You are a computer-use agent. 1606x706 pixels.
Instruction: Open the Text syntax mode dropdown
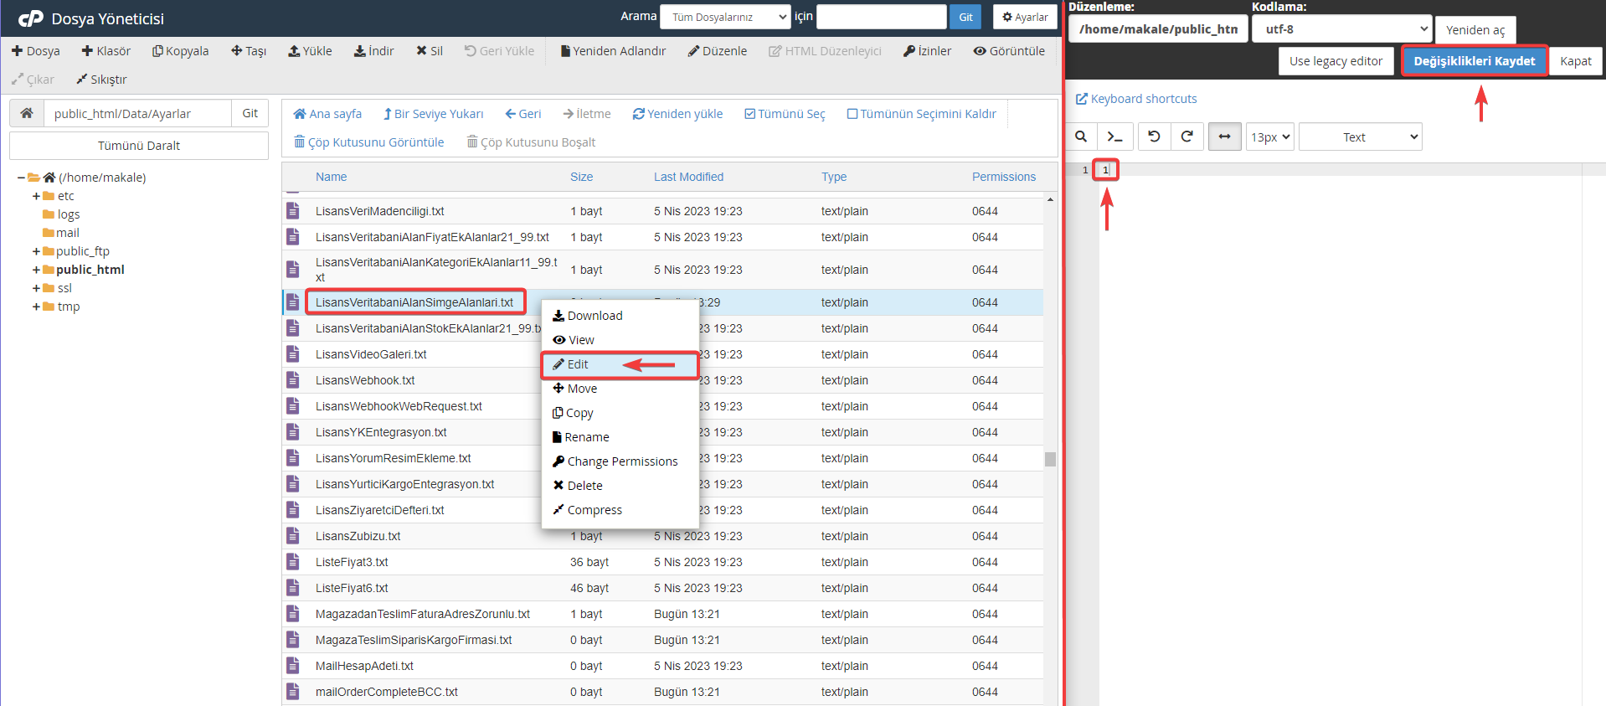(x=1360, y=137)
